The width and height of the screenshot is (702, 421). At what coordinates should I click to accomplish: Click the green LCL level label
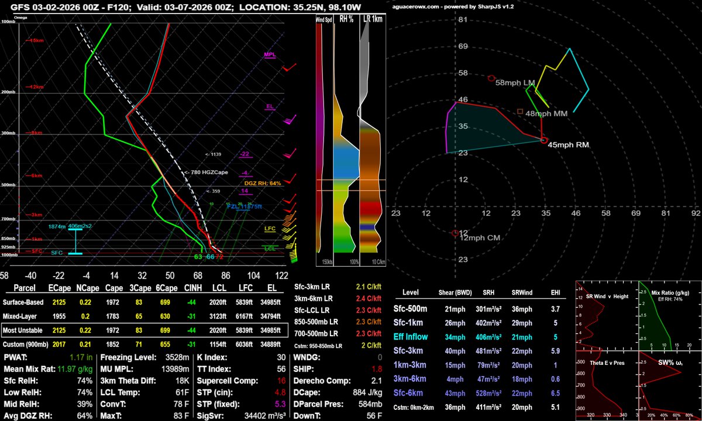270,248
